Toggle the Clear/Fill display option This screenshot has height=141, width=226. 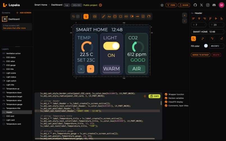166,102
